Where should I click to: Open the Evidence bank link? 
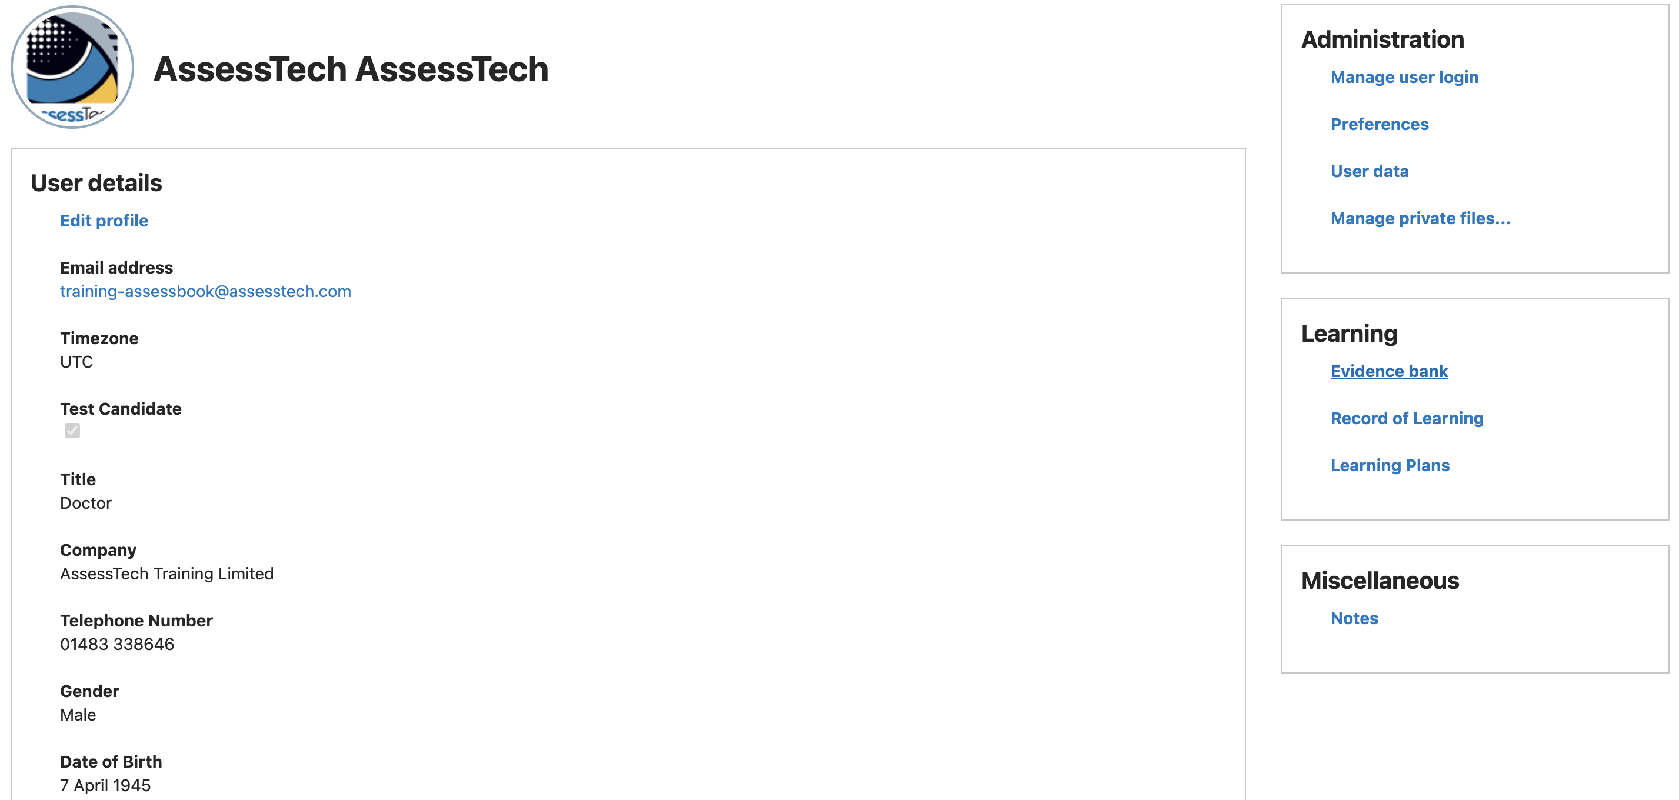(1389, 371)
